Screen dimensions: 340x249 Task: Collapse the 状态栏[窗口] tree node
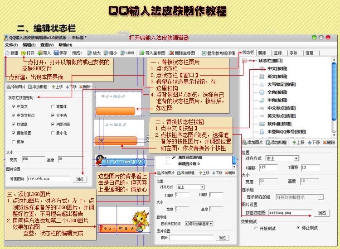(244, 61)
